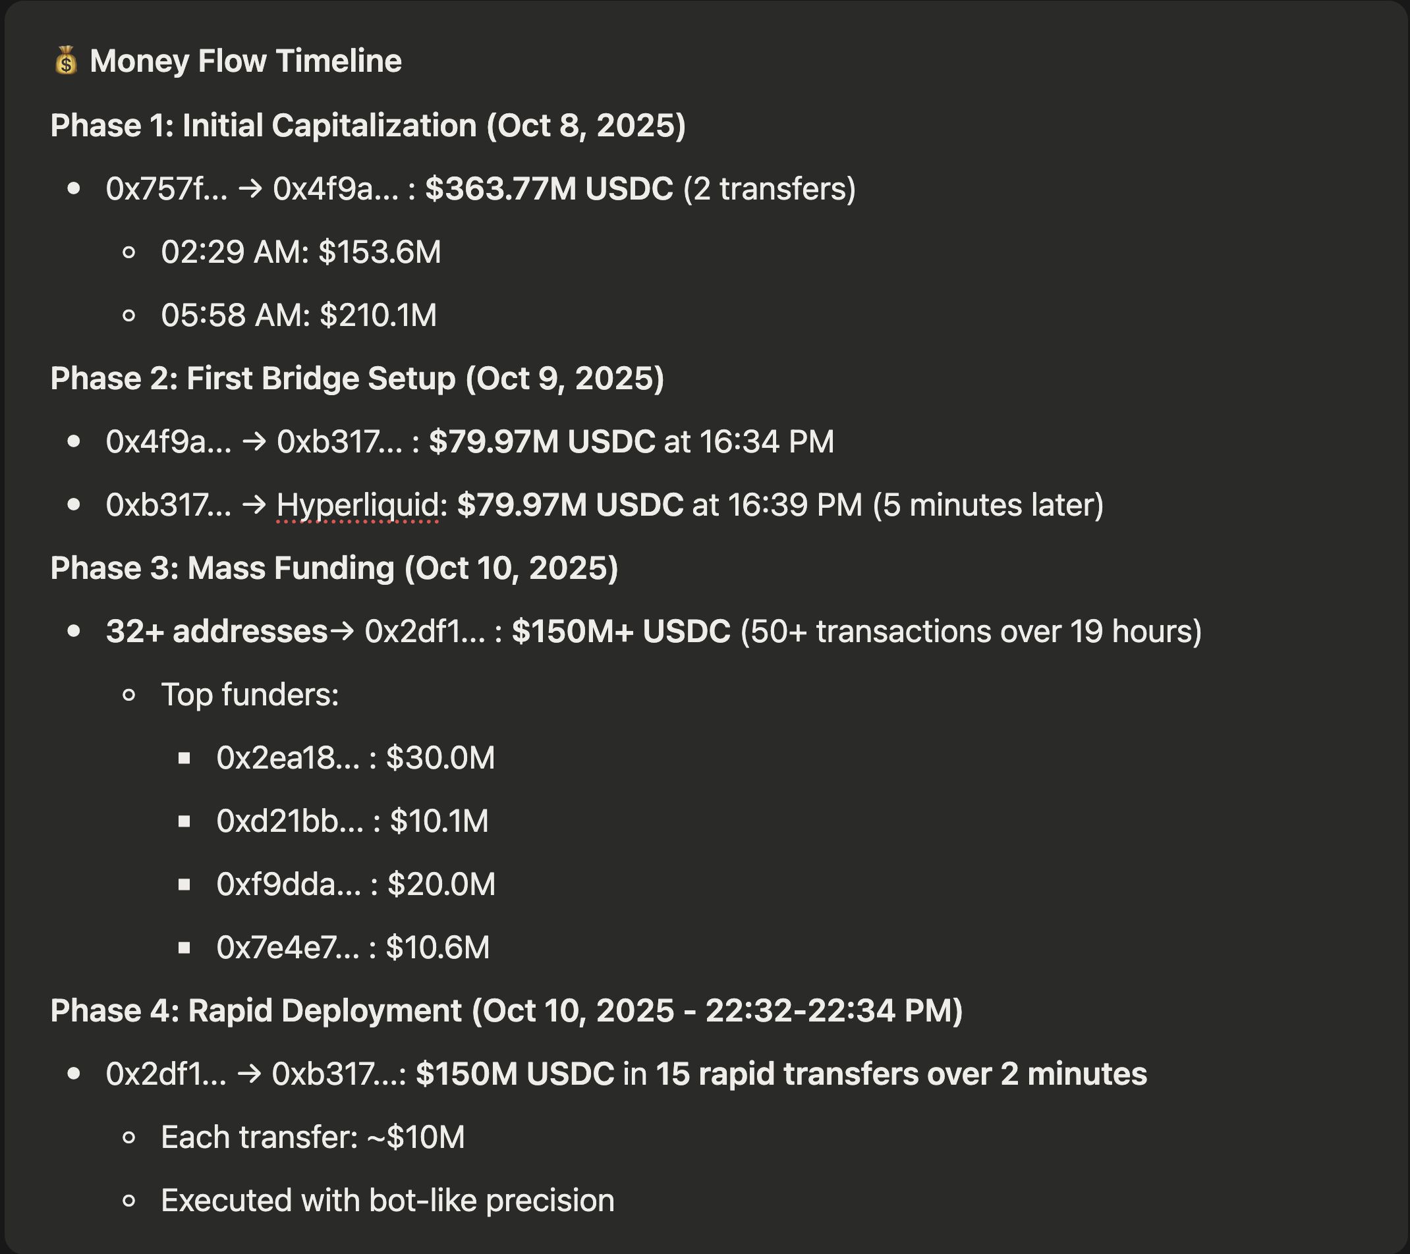Click the bold $363.77M USDC amount
The image size is (1410, 1254).
548,189
